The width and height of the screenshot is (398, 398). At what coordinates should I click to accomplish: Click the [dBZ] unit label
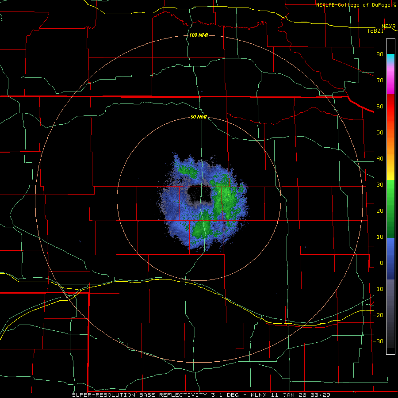pos(376,31)
